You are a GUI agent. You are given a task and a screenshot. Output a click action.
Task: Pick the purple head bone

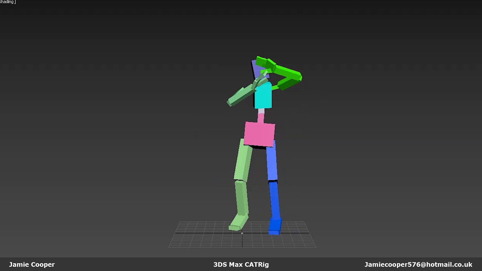pos(258,70)
